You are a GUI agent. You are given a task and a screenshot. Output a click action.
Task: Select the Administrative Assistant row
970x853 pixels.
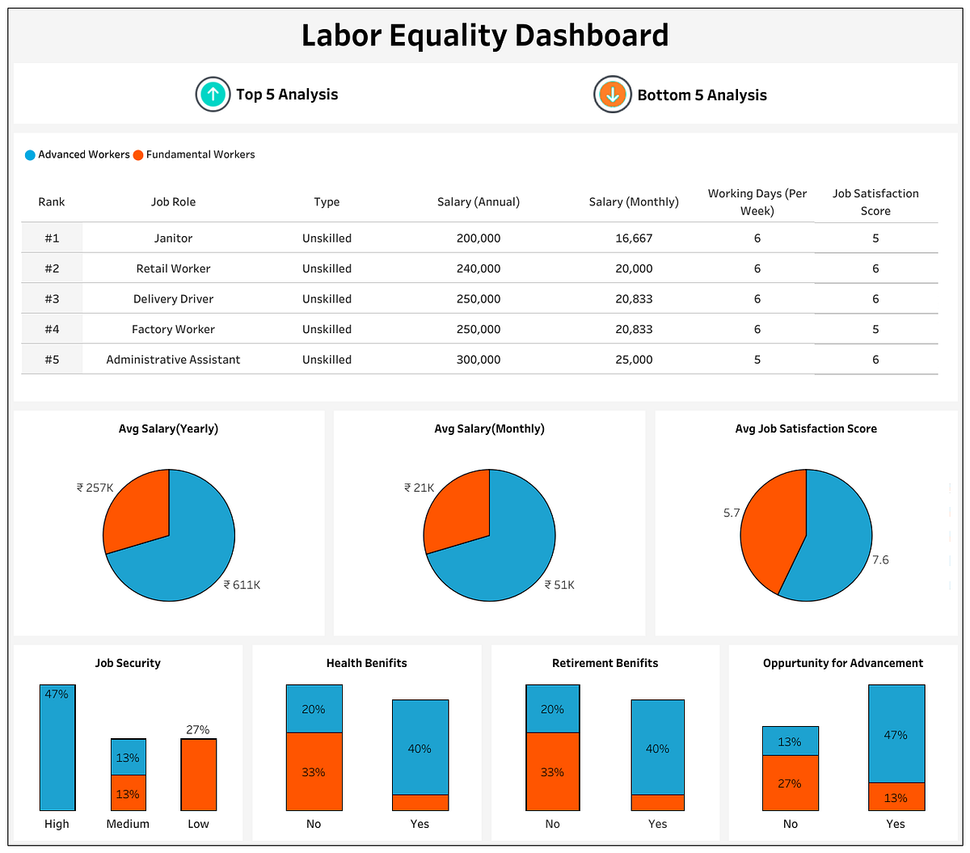point(173,359)
